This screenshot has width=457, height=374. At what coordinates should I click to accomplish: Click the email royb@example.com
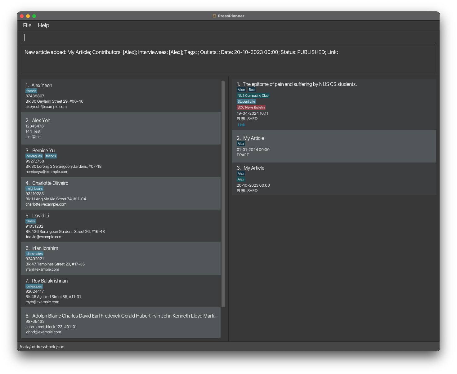coord(42,302)
